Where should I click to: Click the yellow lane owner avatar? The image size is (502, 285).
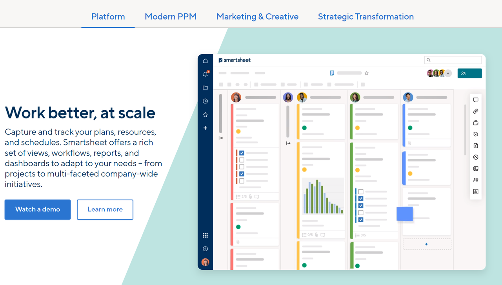(x=302, y=97)
